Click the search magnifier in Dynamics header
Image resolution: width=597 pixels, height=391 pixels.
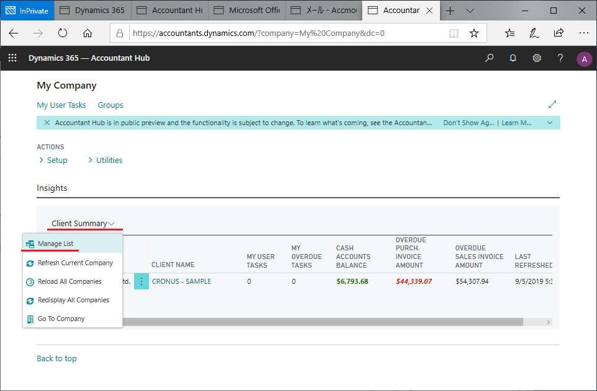click(x=489, y=58)
